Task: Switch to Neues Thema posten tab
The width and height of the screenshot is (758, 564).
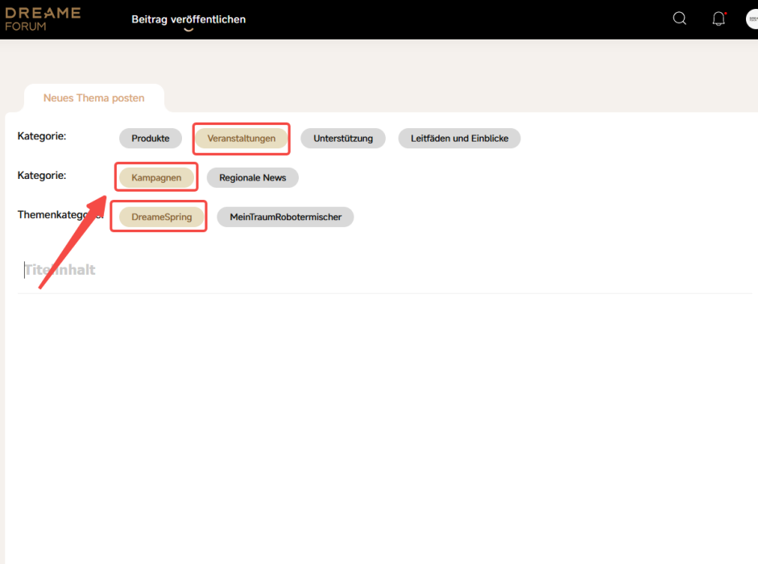Action: point(93,98)
